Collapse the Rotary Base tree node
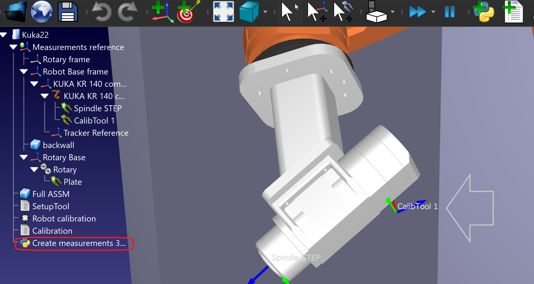Screen dimensions: 534x284 [24, 157]
